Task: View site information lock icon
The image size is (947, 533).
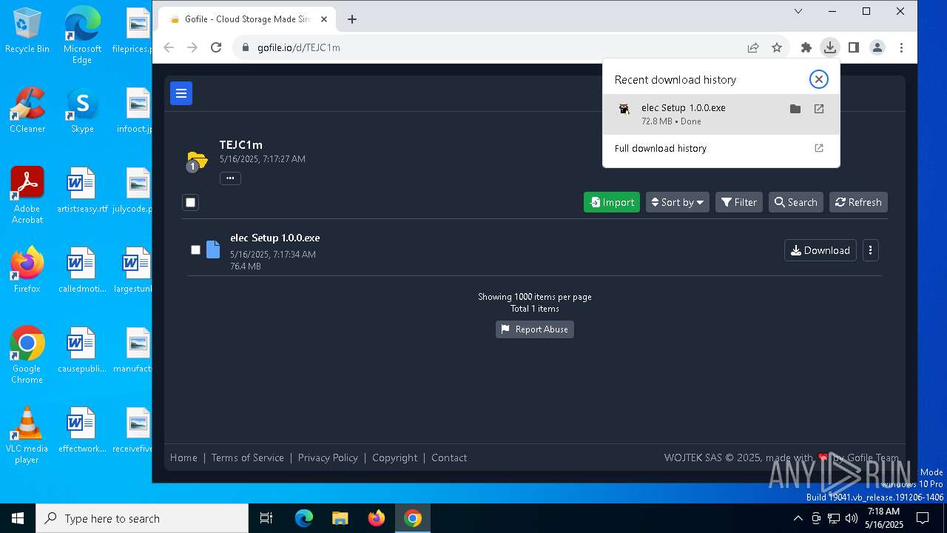Action: pos(246,47)
